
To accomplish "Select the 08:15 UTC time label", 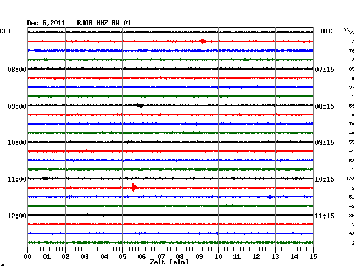I will 325,106.
